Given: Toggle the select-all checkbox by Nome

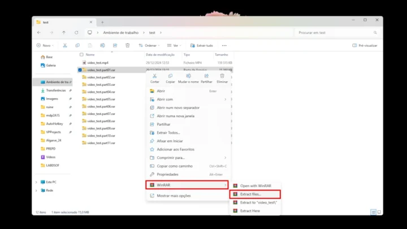Looking at the screenshot, I should point(81,55).
